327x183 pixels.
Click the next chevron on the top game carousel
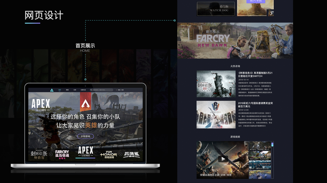271,13
